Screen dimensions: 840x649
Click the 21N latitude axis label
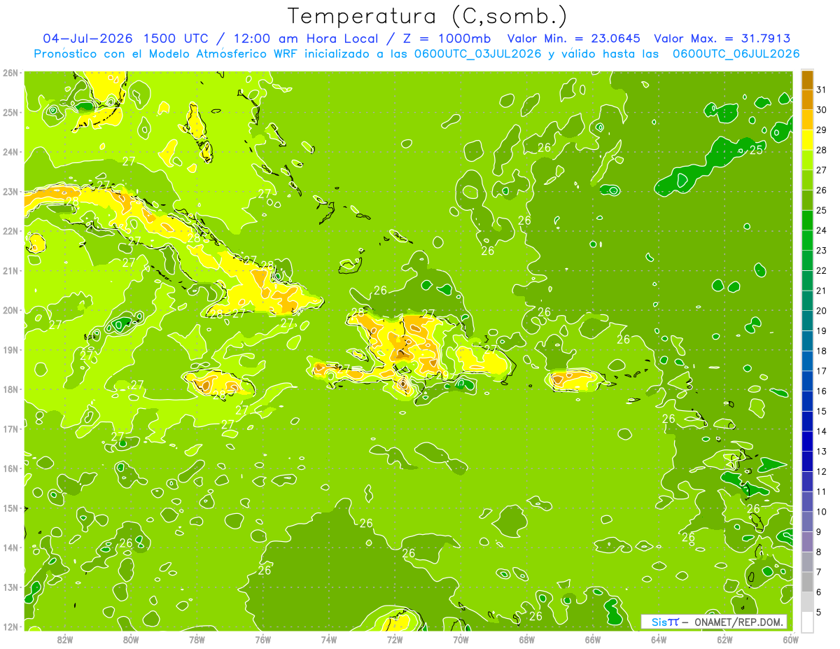10,270
